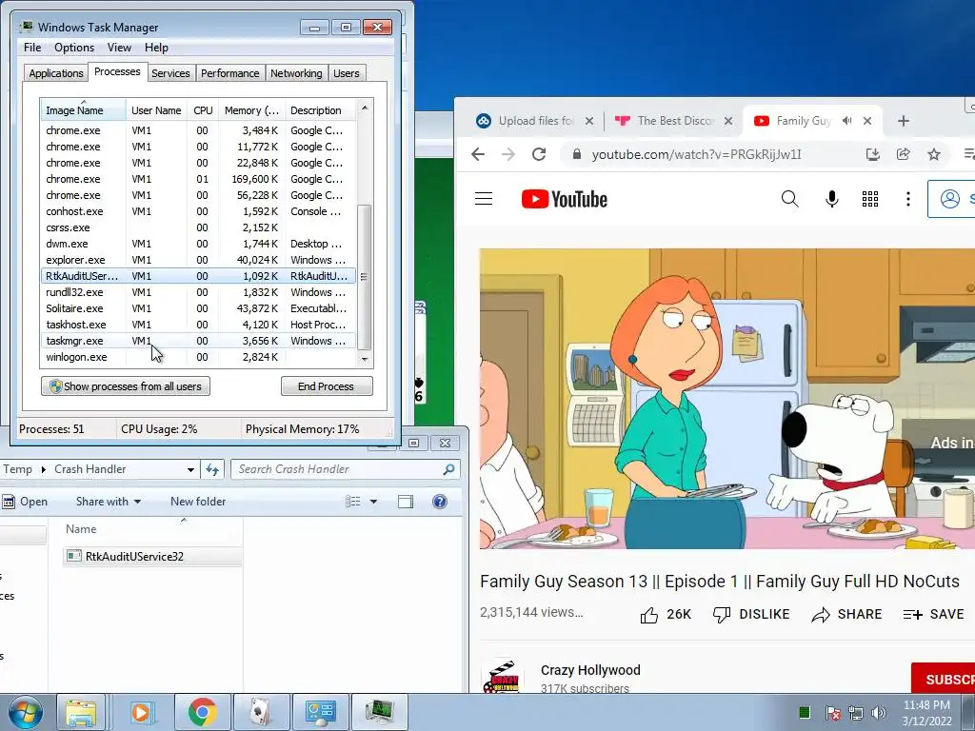
Task: Switch to Chrome in taskbar
Action: 202,712
